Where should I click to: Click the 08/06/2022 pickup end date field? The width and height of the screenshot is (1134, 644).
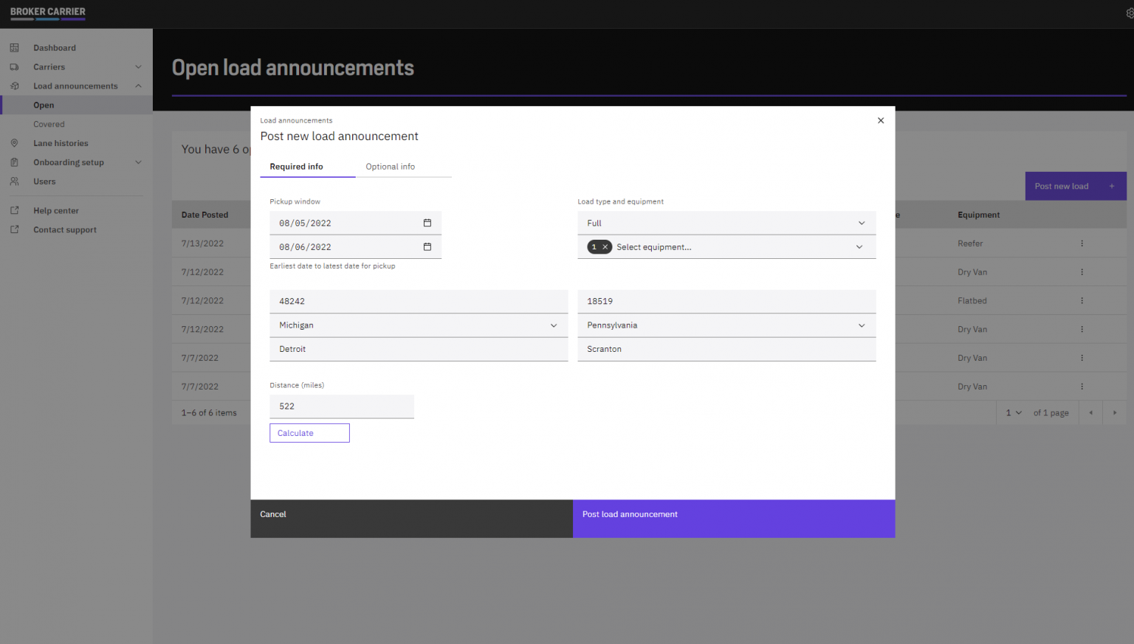(x=355, y=246)
